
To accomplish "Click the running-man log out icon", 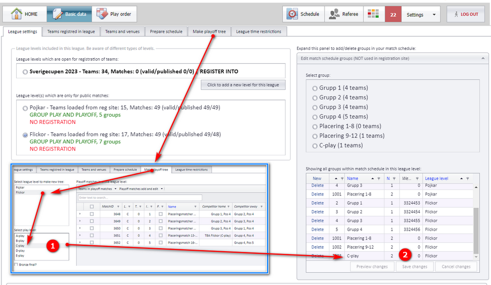I will [x=456, y=14].
